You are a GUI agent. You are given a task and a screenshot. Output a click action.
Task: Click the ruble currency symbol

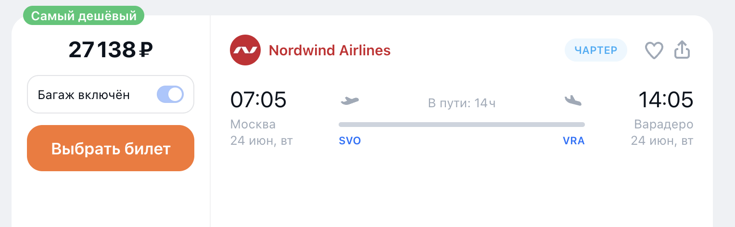[146, 49]
